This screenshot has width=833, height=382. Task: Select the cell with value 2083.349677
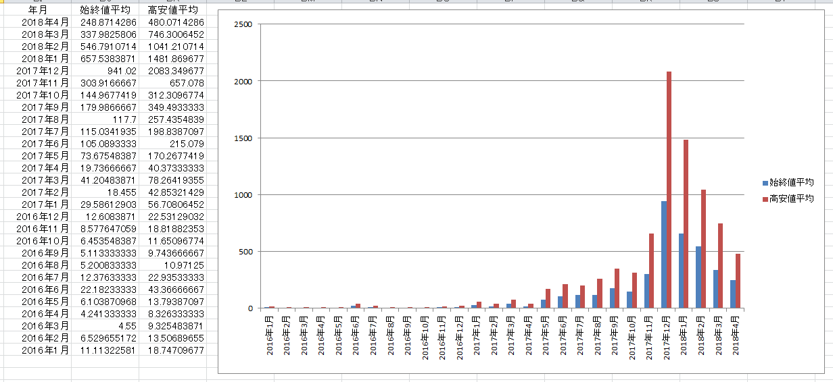point(176,71)
